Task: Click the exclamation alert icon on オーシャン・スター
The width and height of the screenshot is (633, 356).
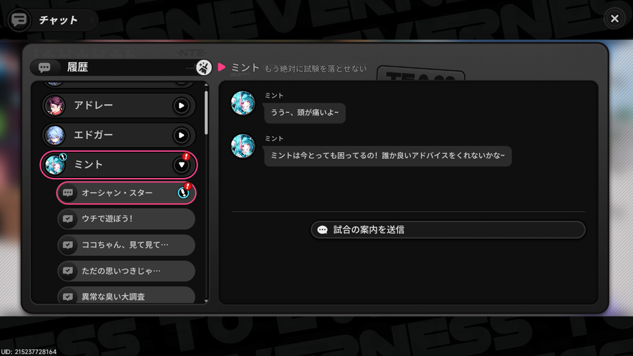Action: coord(184,193)
